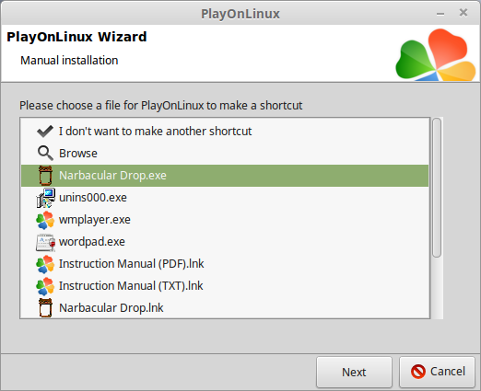
Task: Click the magnifying glass Browse icon
Action: click(45, 153)
